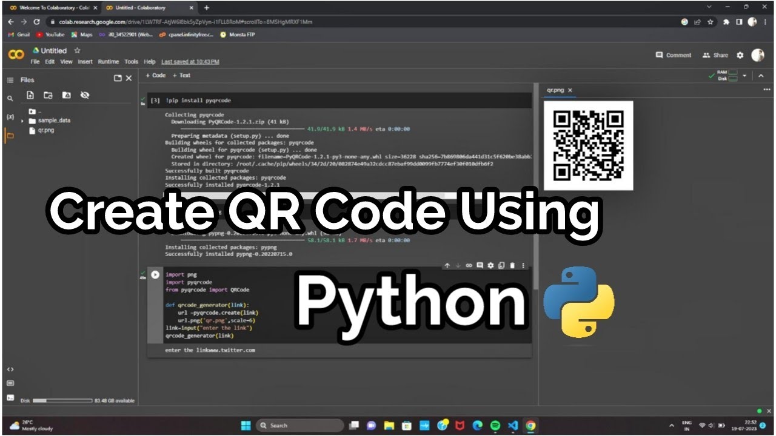This screenshot has width=776, height=436.
Task: Open the runtime connection dropdown arrow
Action: 744,76
